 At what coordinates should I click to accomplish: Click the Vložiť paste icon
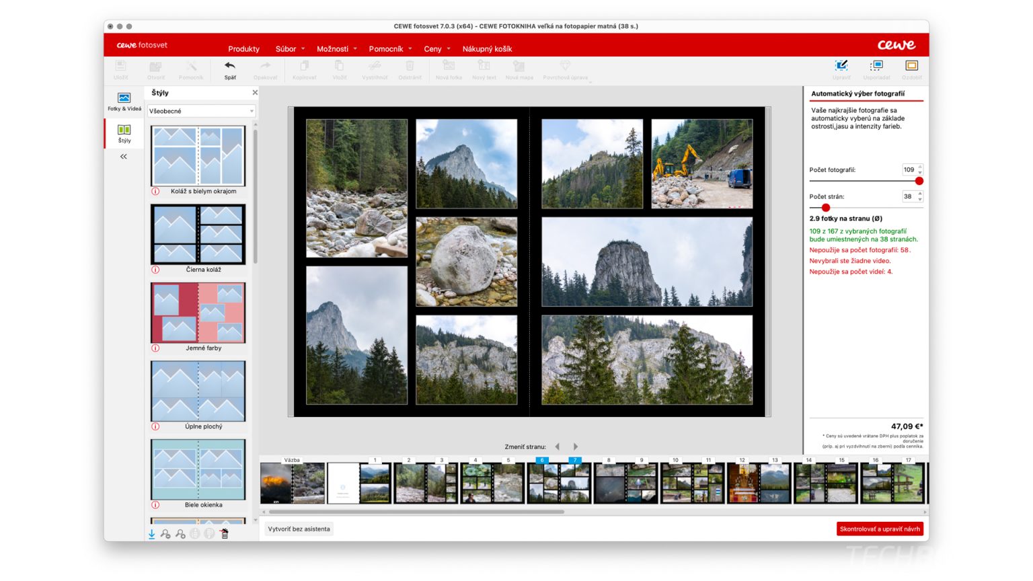(339, 66)
